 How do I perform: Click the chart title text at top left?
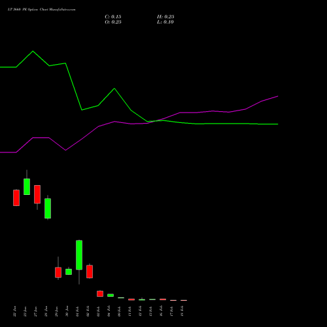pyautogui.click(x=41, y=10)
